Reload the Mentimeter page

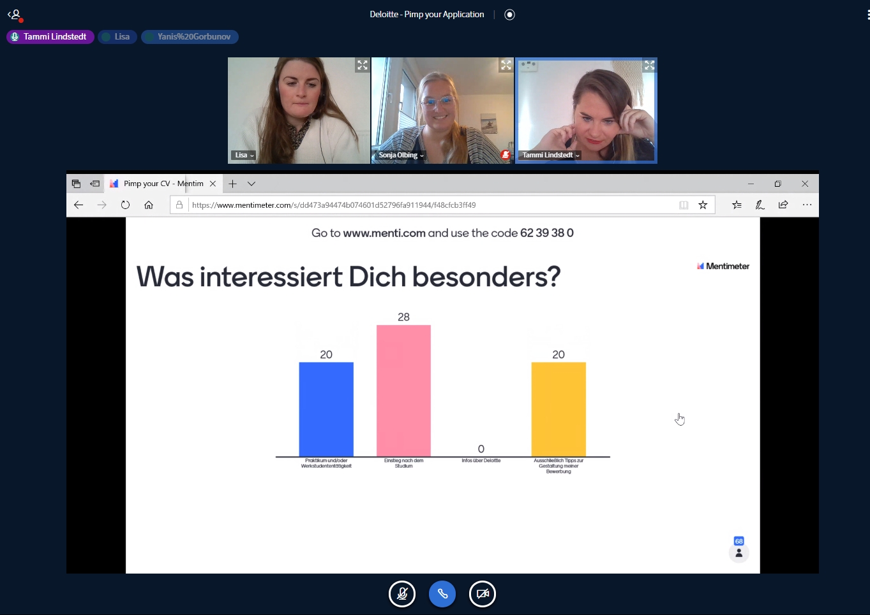click(x=125, y=205)
